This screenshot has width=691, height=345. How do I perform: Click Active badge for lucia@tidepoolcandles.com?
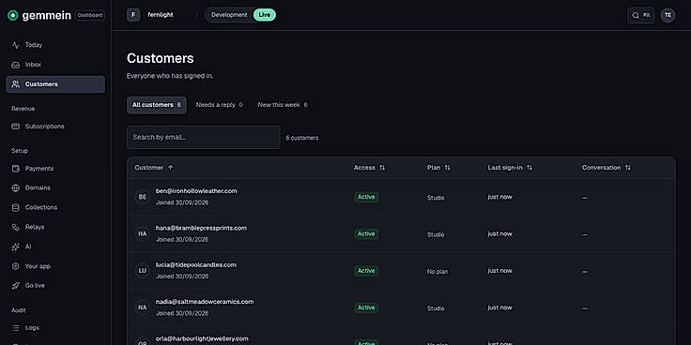366,271
